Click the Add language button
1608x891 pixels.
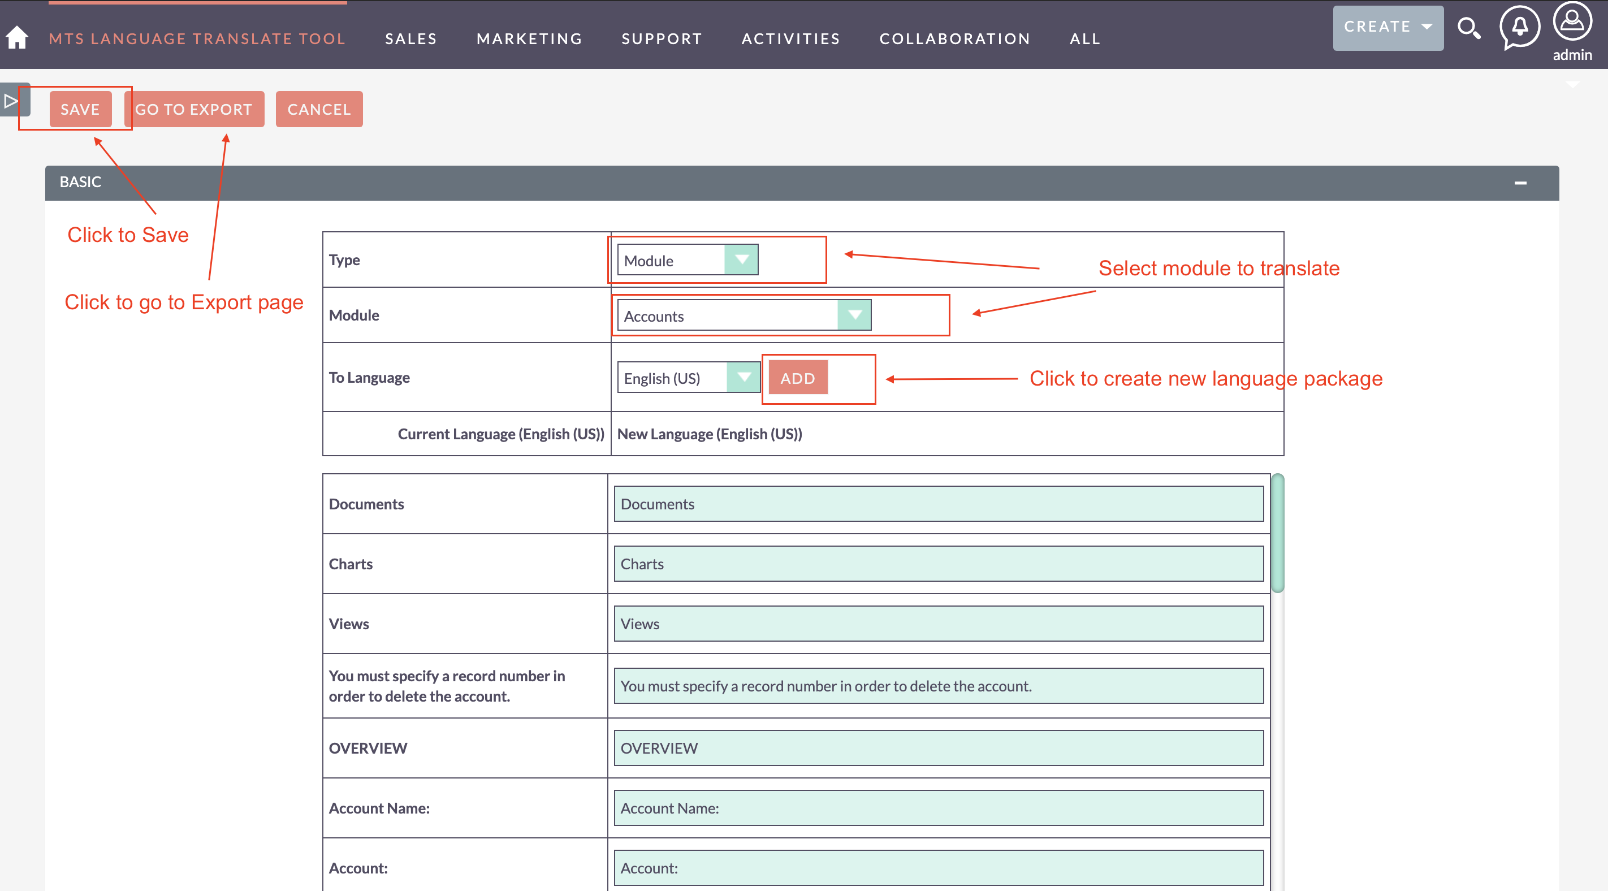point(798,378)
